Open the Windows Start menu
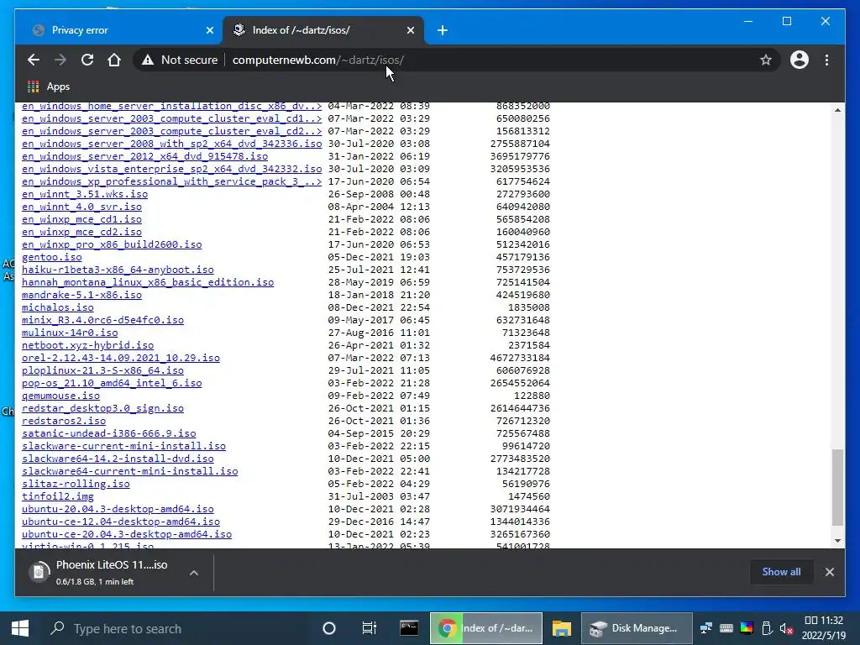Viewport: 860px width, 645px height. [x=20, y=628]
